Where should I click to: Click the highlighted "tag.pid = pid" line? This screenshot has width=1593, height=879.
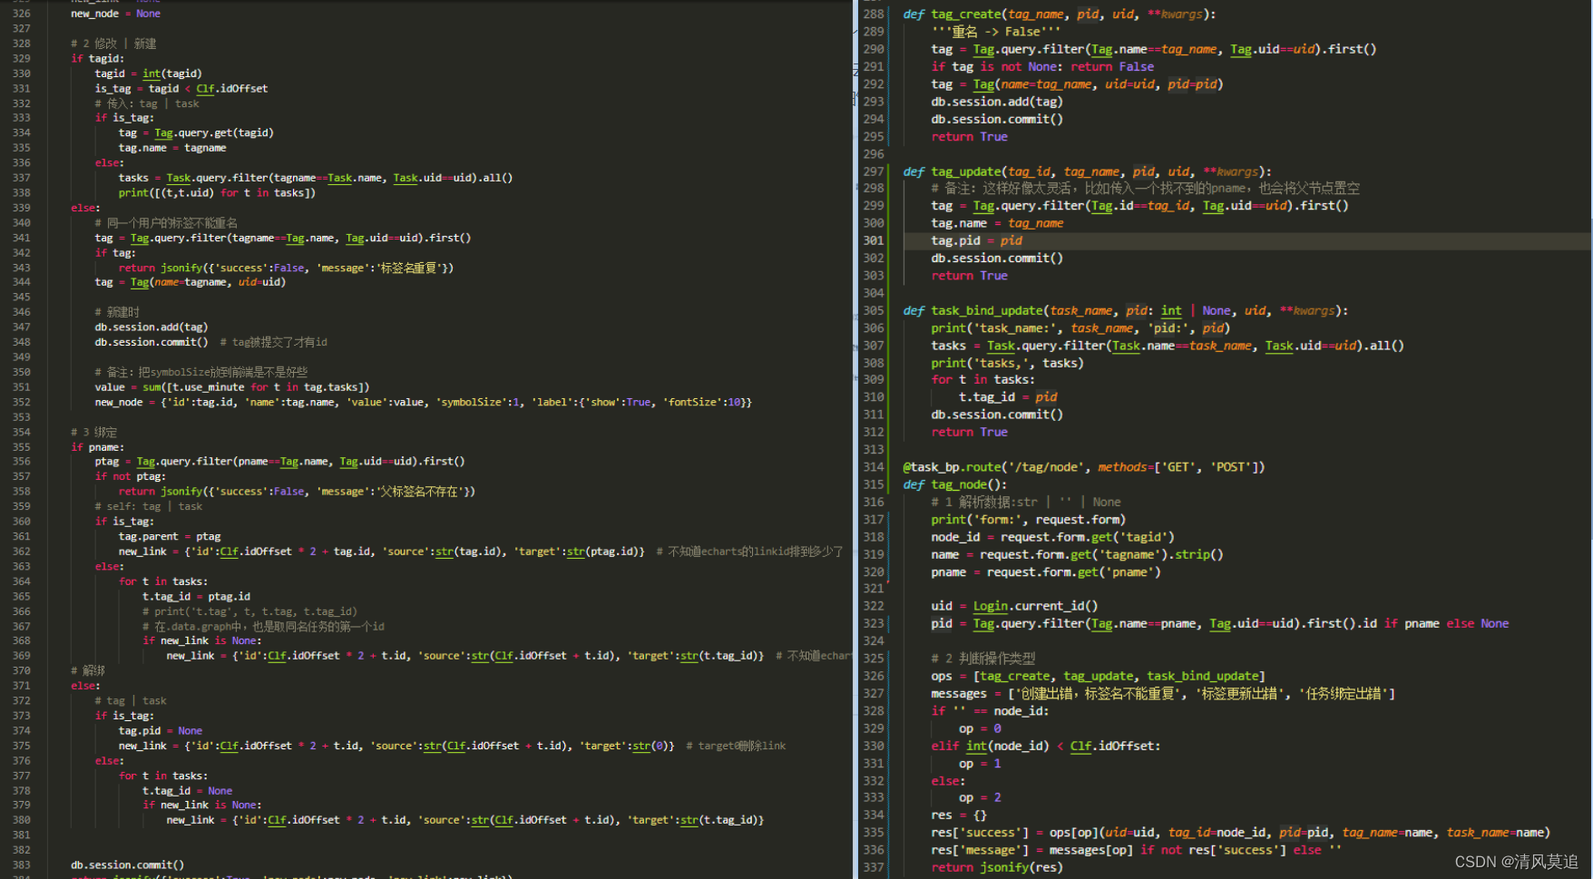tap(976, 240)
